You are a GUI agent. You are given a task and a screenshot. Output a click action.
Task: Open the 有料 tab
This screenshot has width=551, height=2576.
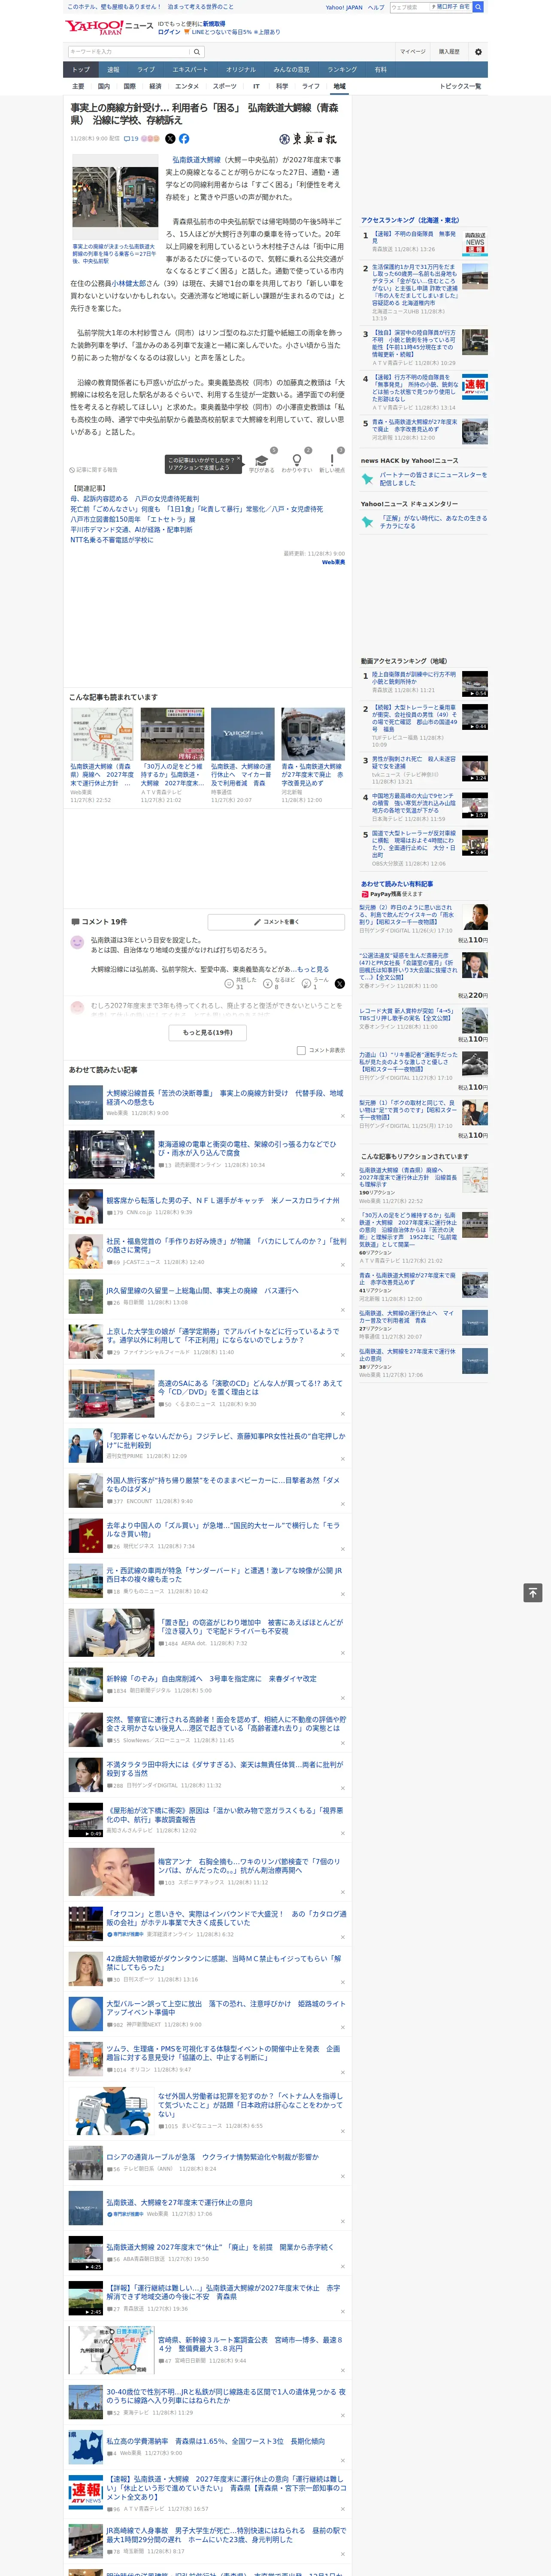pyautogui.click(x=381, y=70)
